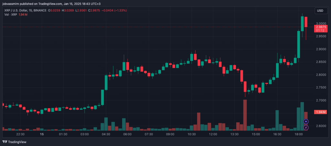331x146 pixels.
Task: Click the bold 15 date marker
Action: tap(41, 134)
